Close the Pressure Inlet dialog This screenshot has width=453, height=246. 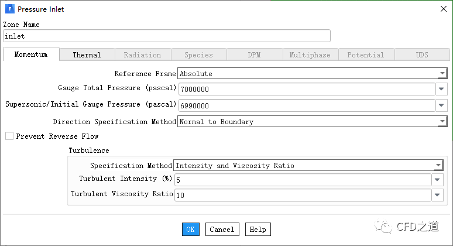coord(442,9)
